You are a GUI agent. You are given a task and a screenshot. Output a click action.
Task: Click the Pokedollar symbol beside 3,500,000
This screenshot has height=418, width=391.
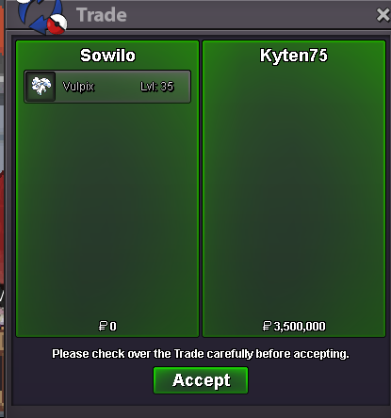(x=267, y=326)
